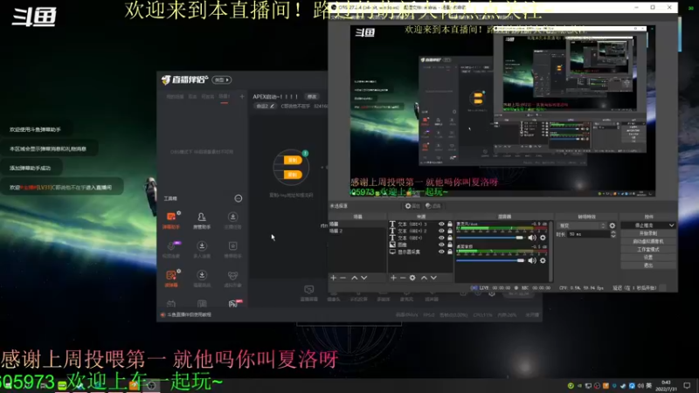The height and width of the screenshot is (393, 699).
Task: Toggle visibility of 显示器采集 source
Action: point(441,252)
